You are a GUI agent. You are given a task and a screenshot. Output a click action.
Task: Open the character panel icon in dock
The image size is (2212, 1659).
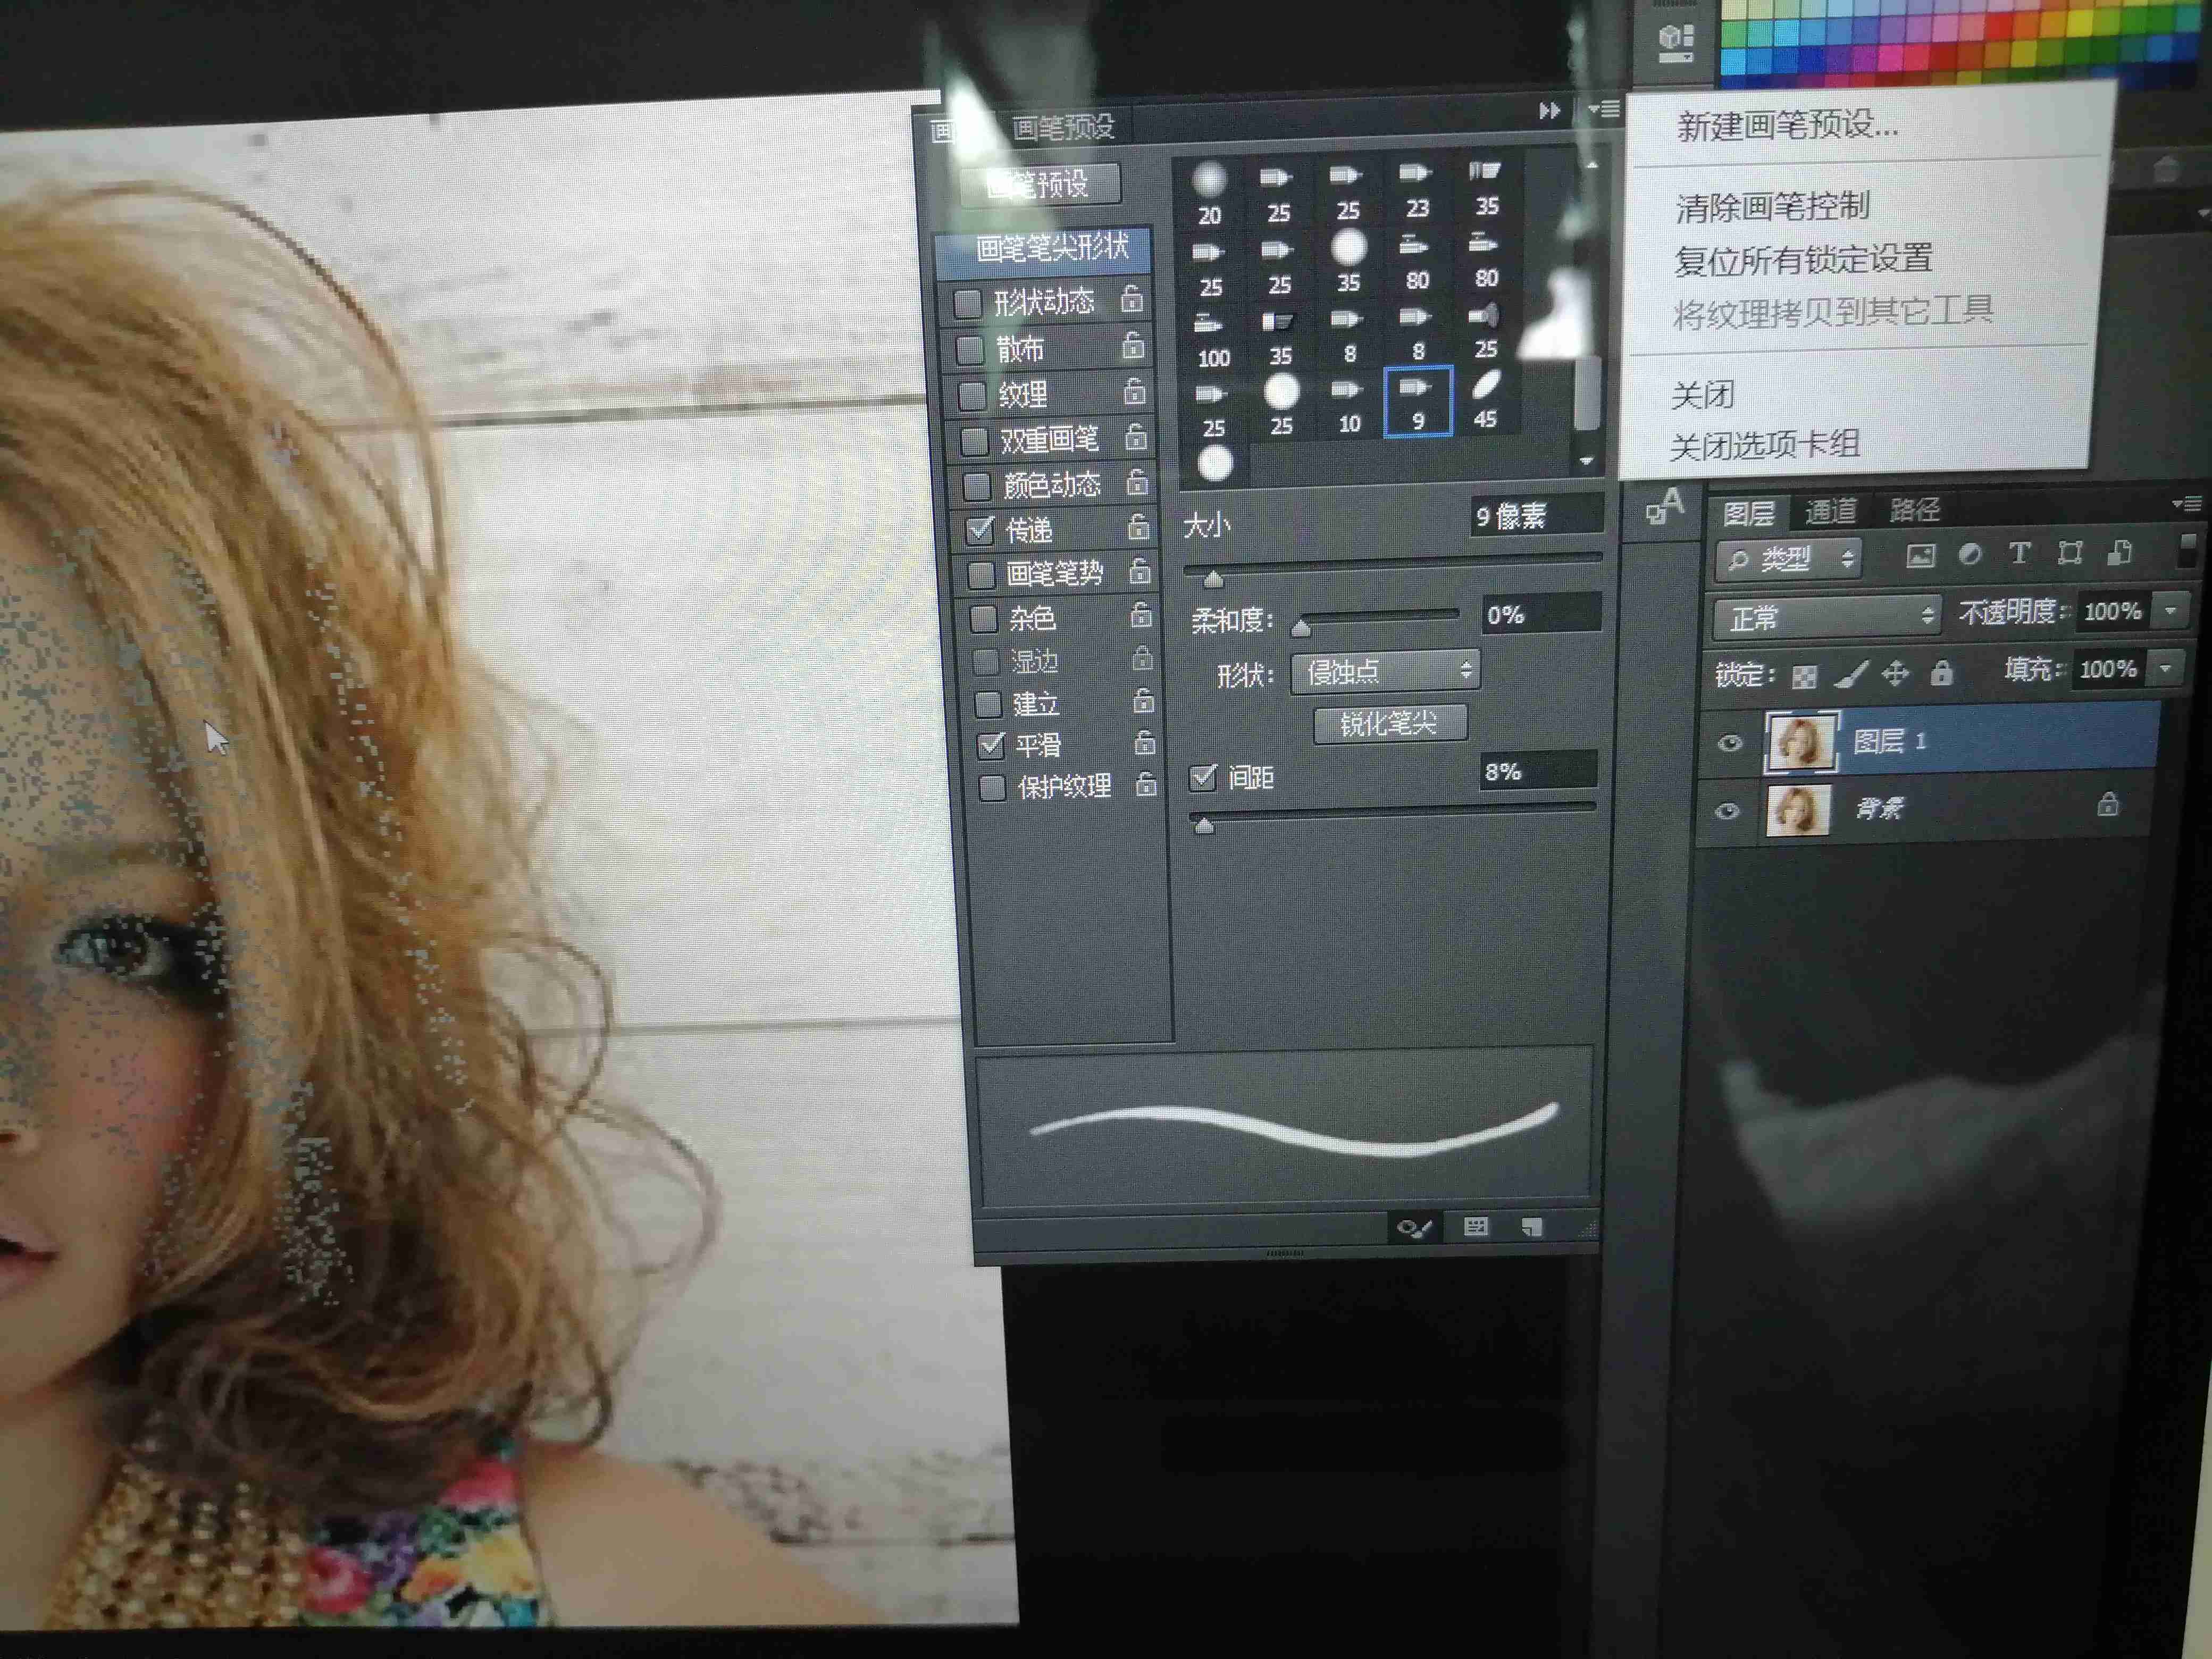[1665, 507]
